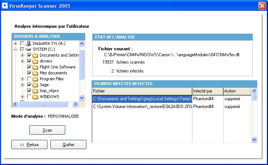
Task: Check the WINDOWS folder checkbox
Action: 29,97
